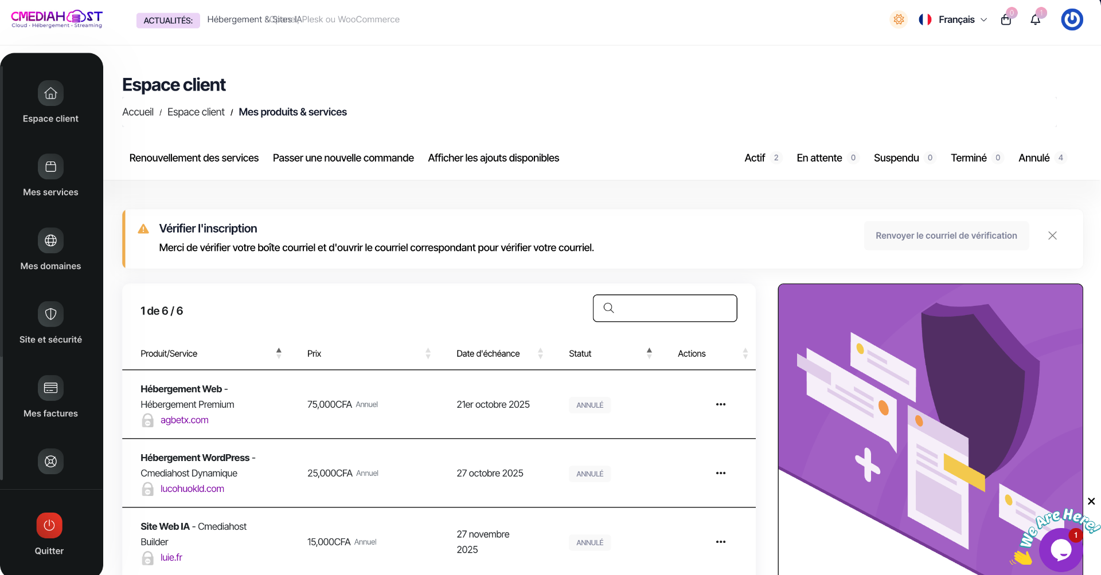Image resolution: width=1101 pixels, height=575 pixels.
Task: Open actions menu for lucohuokld.com row
Action: [721, 473]
